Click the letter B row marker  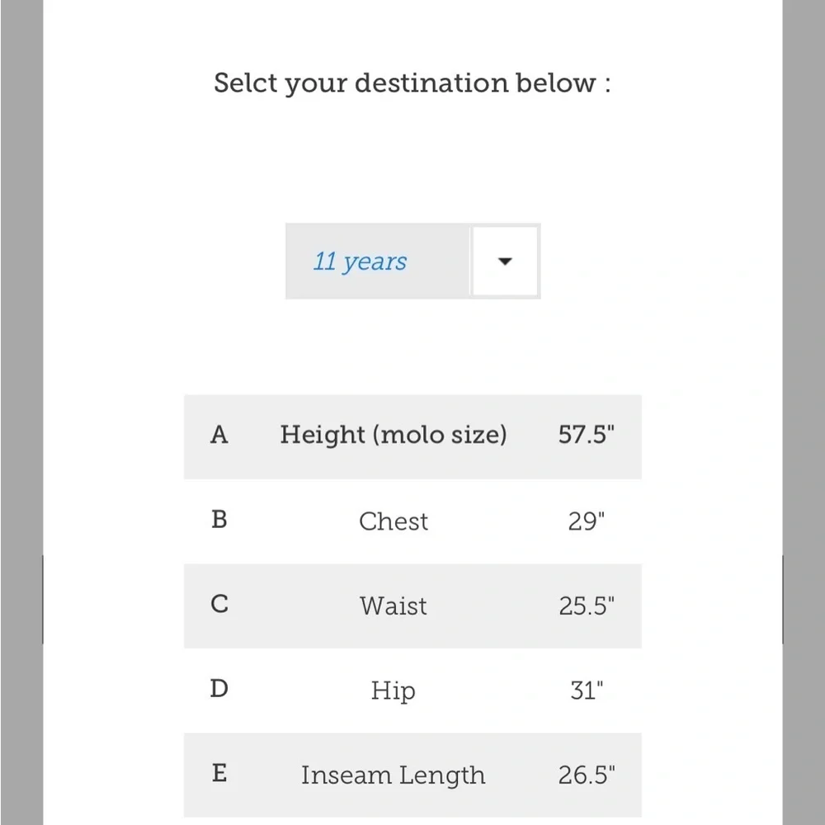tap(219, 520)
